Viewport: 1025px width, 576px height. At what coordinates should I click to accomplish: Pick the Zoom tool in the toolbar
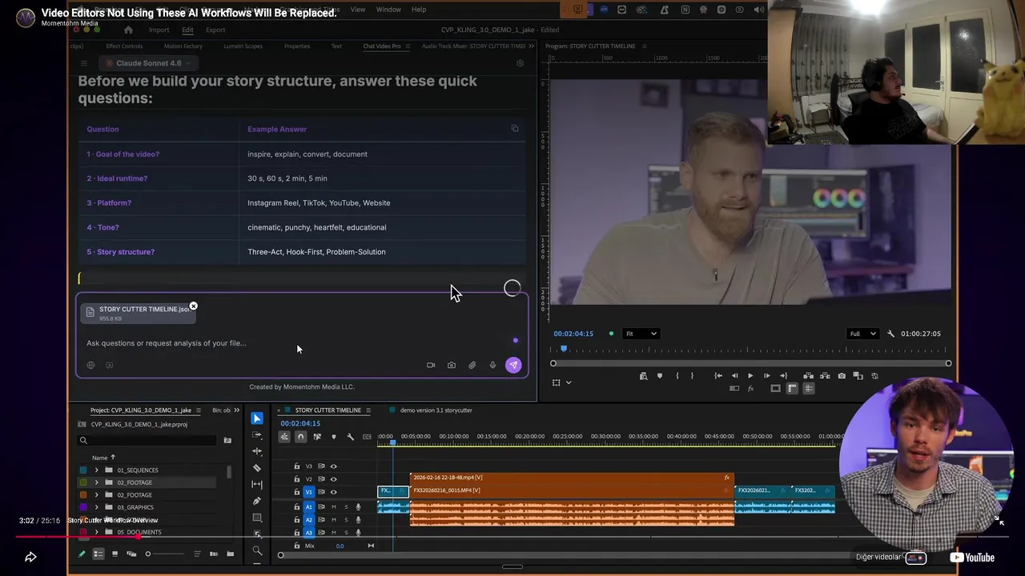[x=257, y=550]
